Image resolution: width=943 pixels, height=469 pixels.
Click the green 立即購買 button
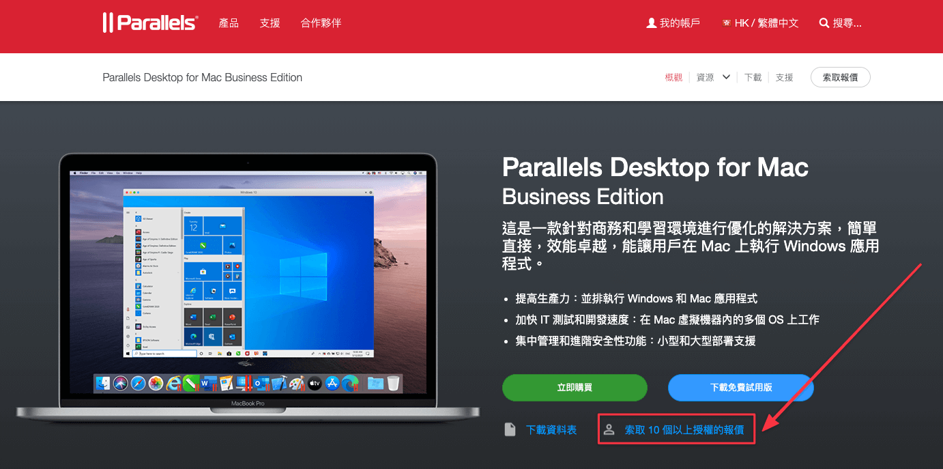click(x=575, y=387)
